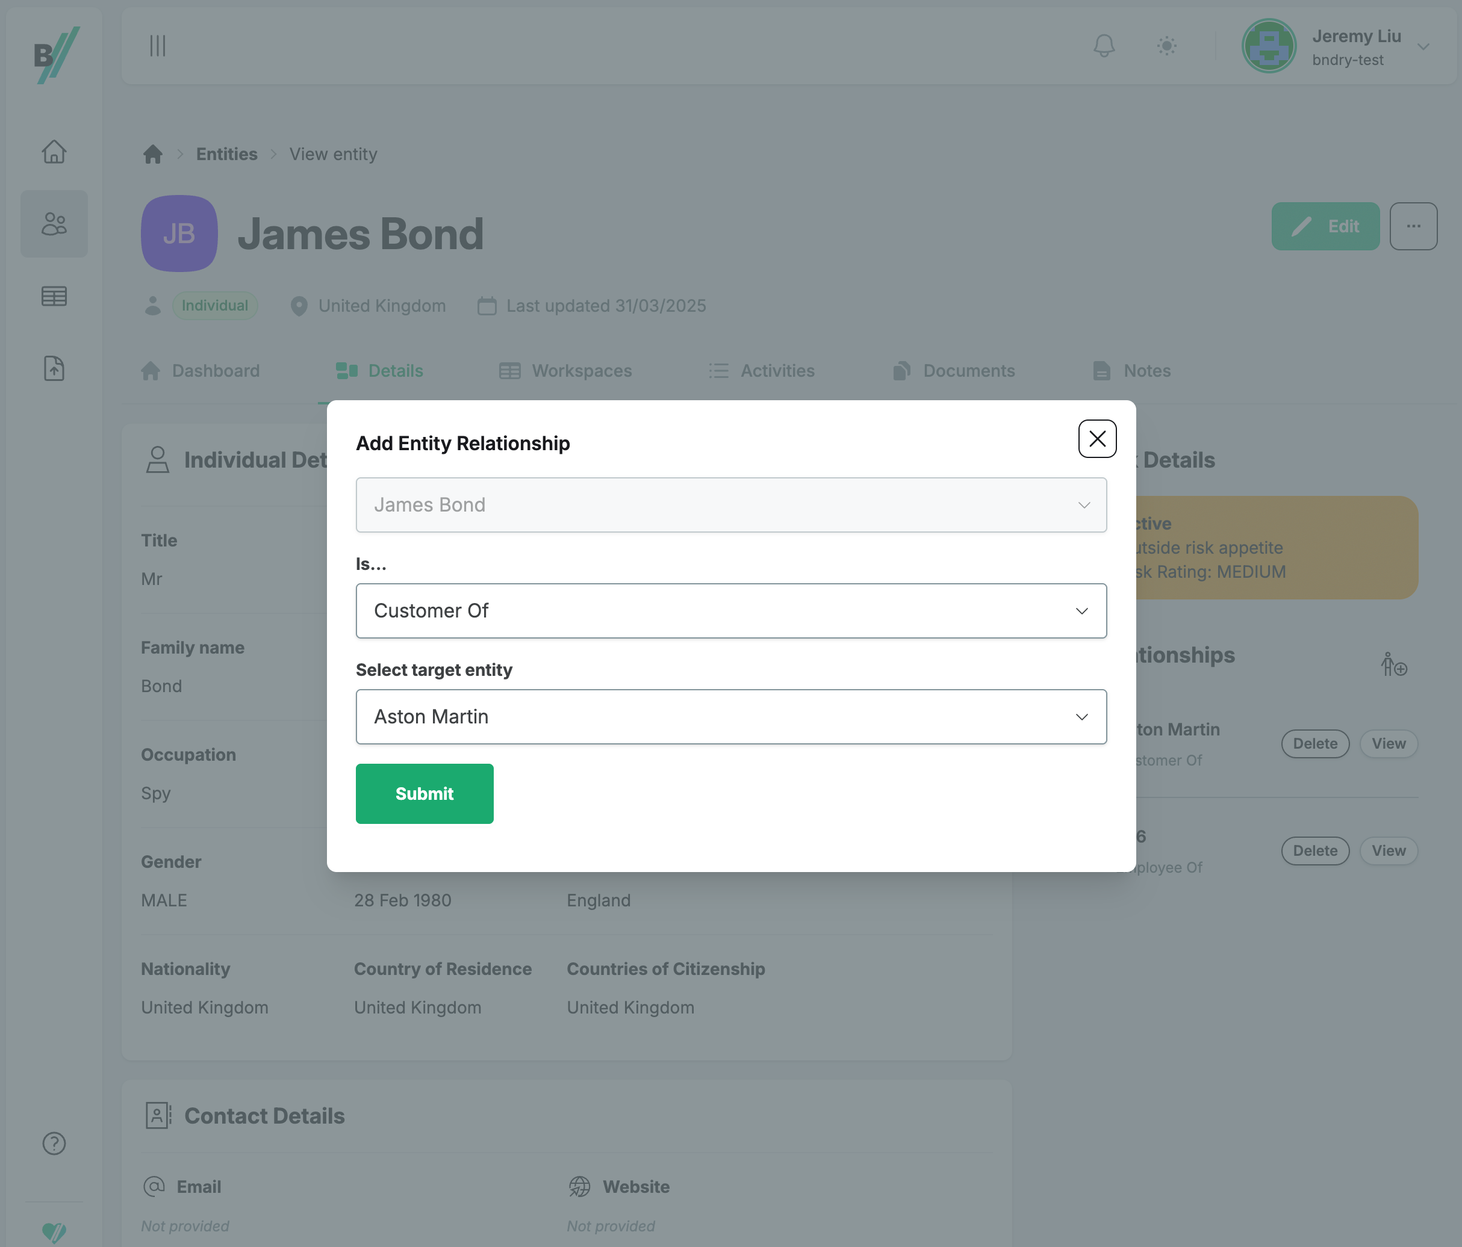Image resolution: width=1462 pixels, height=1247 pixels.
Task: Click the Family name value Bond
Action: [161, 685]
